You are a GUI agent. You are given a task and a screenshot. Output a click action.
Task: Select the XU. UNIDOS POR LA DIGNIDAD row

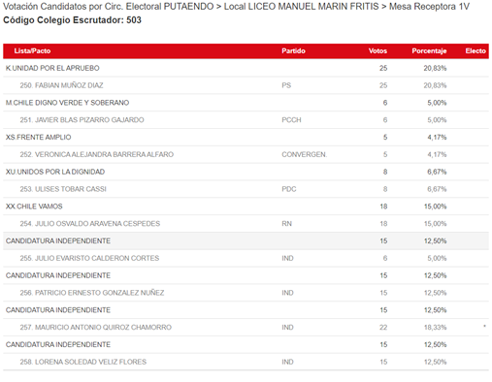tap(246, 172)
